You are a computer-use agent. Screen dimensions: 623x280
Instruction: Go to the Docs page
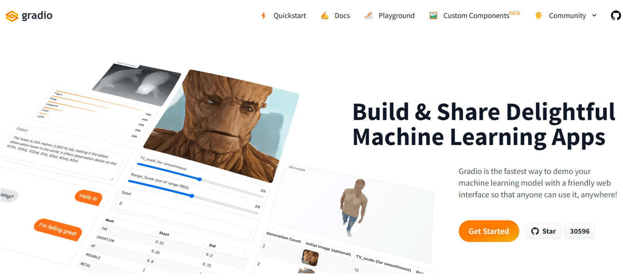(x=342, y=16)
